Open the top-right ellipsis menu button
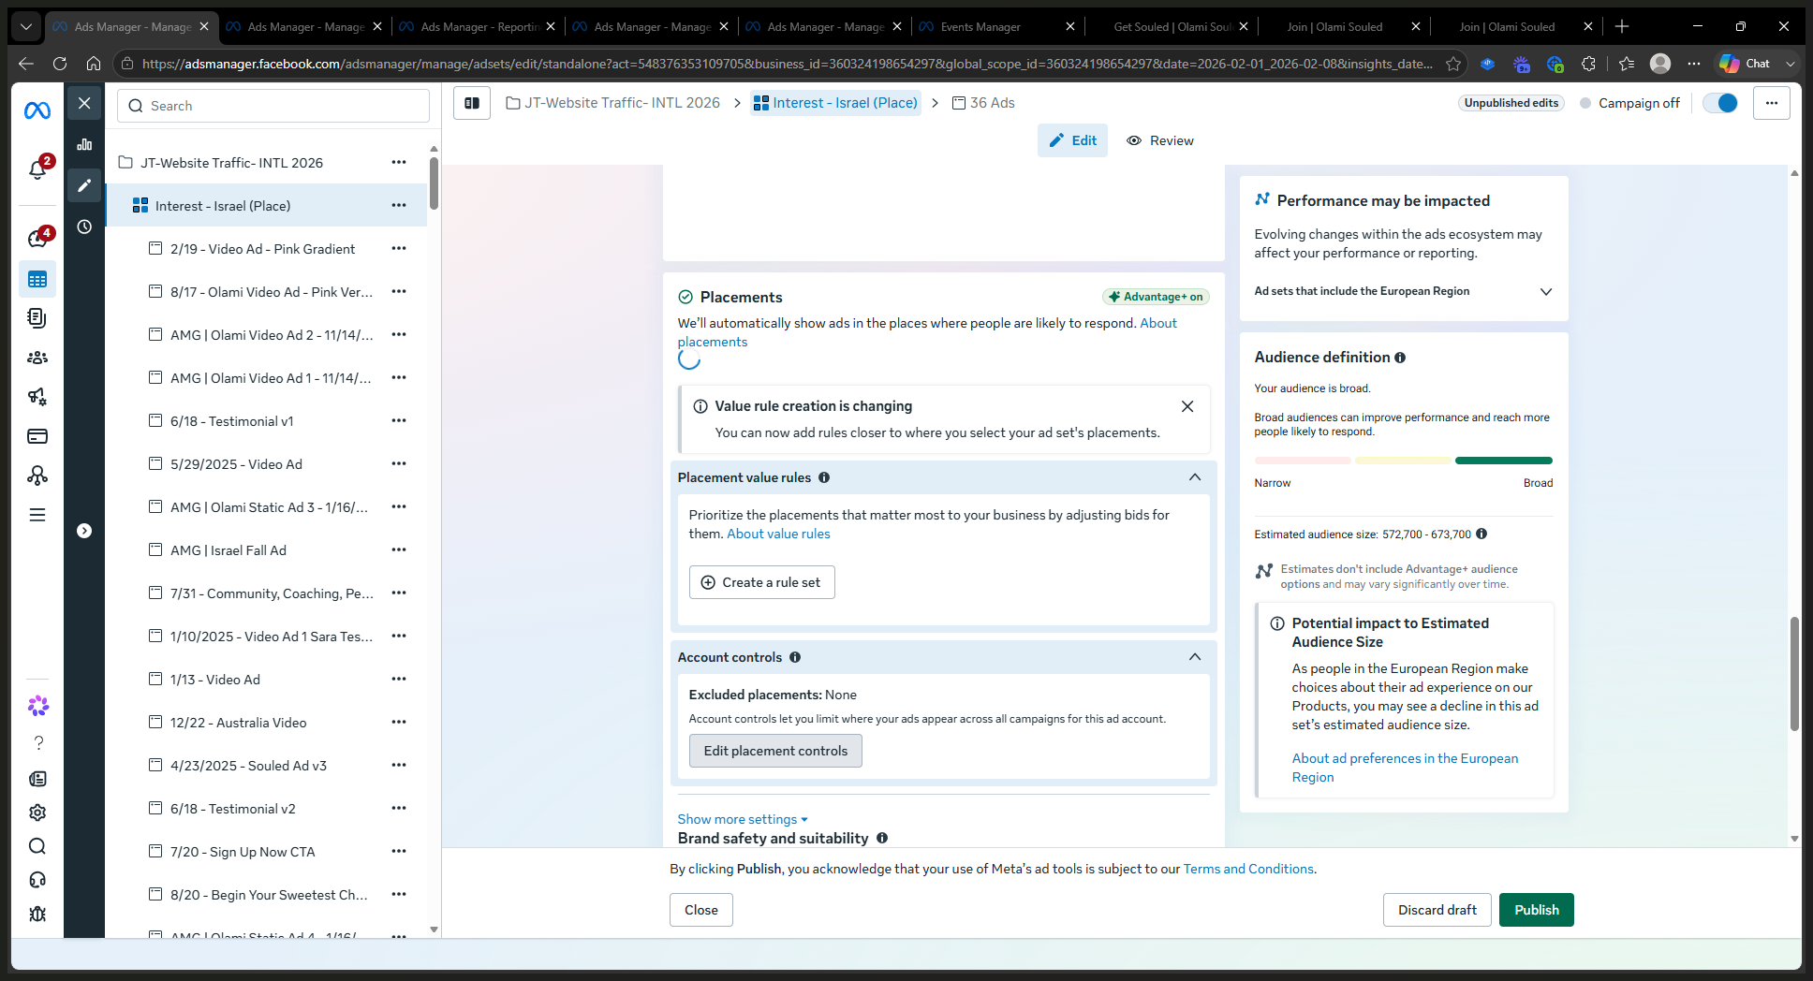The image size is (1813, 981). click(x=1772, y=103)
